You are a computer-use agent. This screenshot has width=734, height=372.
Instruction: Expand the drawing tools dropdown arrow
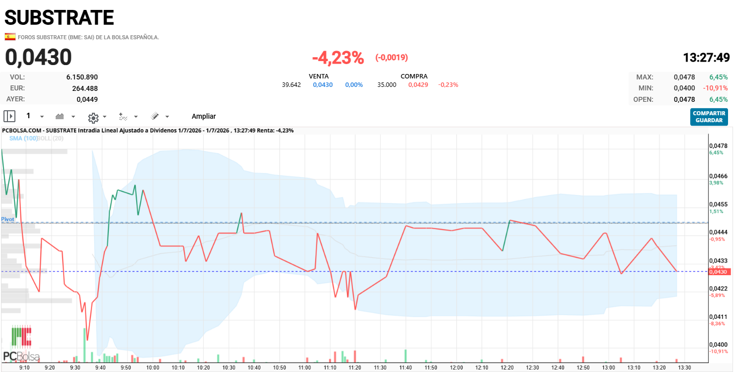167,117
